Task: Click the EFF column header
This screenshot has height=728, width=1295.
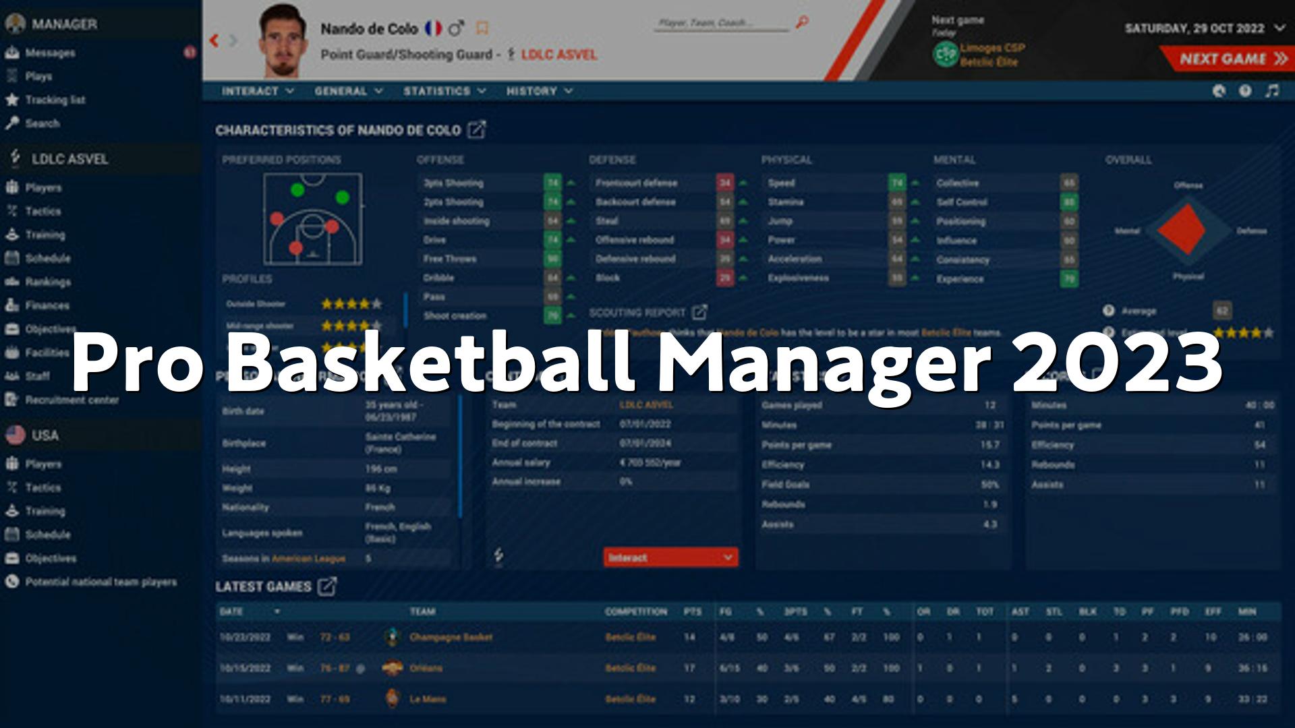Action: click(x=1213, y=611)
